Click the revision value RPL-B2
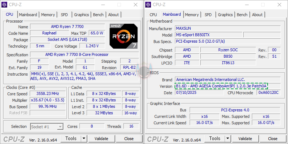This screenshot has height=144, width=288. [x=130, y=67]
